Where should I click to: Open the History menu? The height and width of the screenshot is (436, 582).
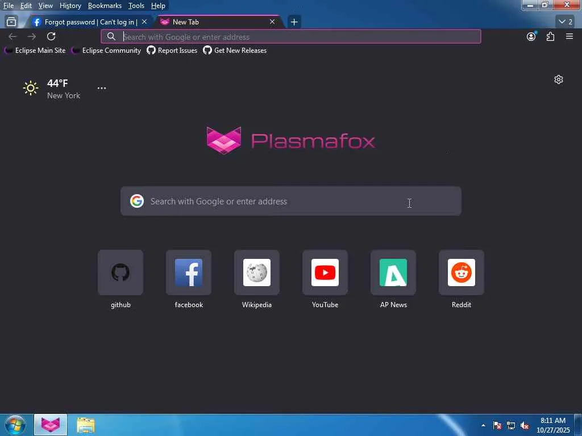(x=70, y=6)
